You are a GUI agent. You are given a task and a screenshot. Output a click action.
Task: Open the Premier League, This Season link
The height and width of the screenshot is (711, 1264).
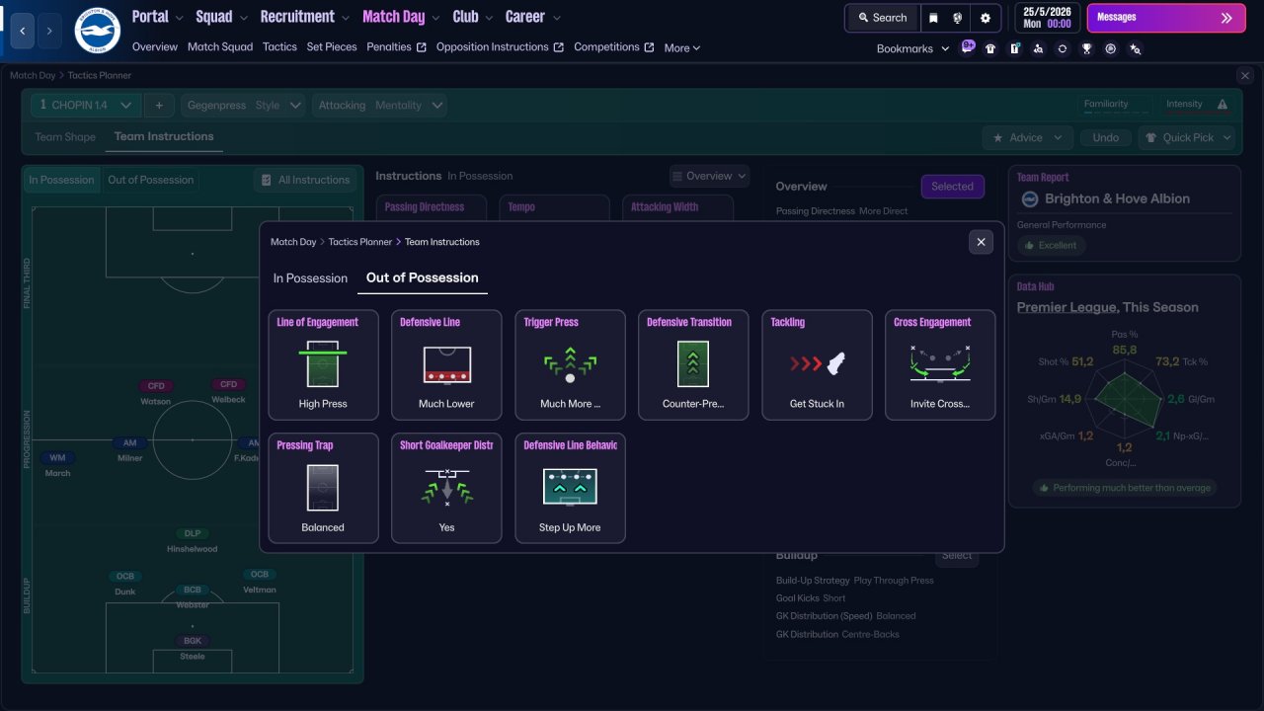tap(1107, 307)
